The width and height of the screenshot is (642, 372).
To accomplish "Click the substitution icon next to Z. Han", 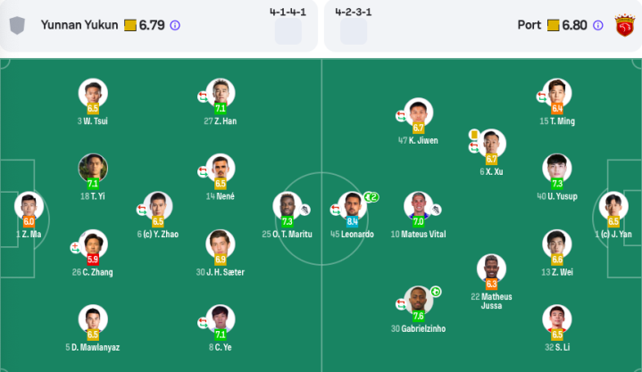I will [203, 96].
